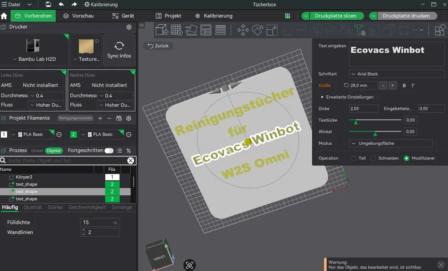Toggle italic text style
The image size is (448, 271).
[x=413, y=85]
